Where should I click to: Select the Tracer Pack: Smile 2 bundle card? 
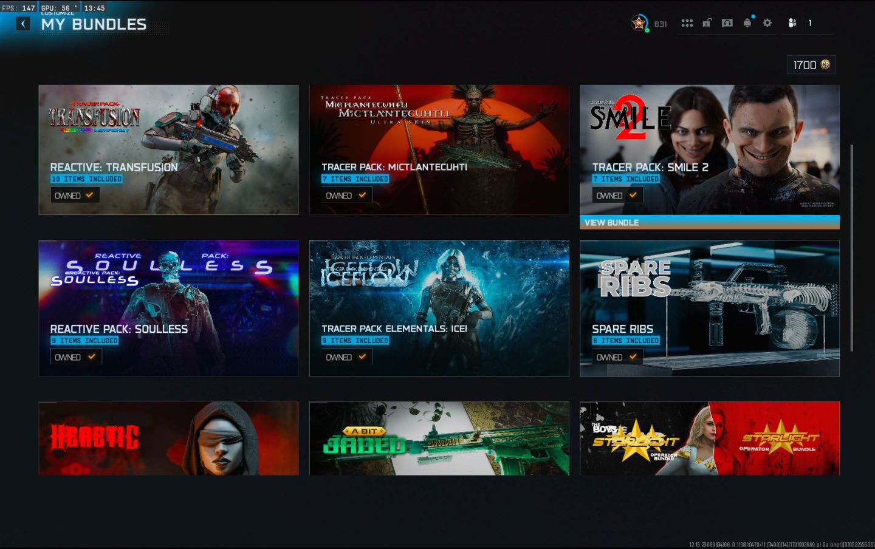click(710, 149)
